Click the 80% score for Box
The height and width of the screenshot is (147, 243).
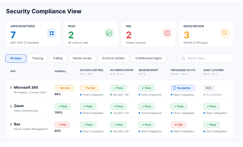pos(58,131)
